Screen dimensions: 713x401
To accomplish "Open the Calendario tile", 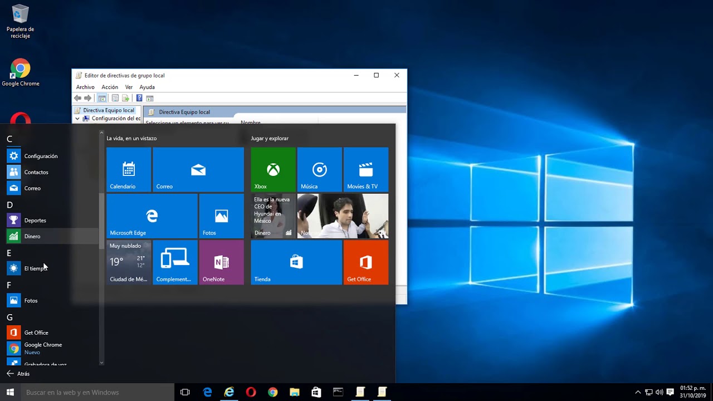I will [129, 169].
